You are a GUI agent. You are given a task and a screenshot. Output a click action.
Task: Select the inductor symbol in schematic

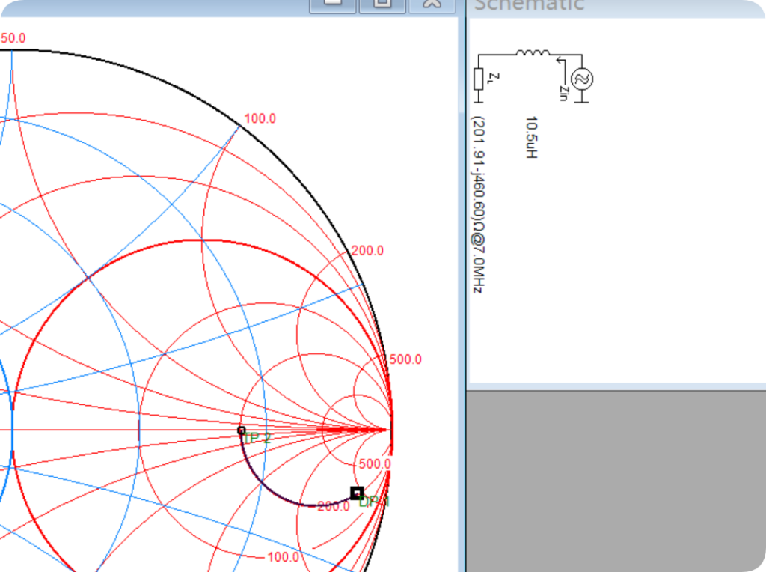tap(533, 52)
